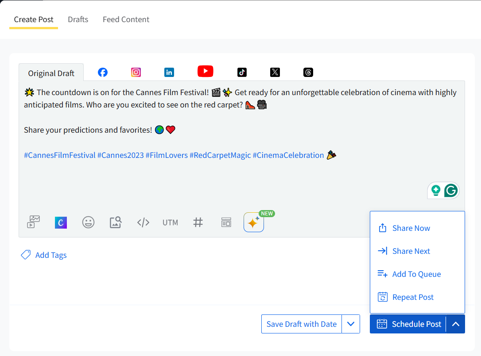Open the UTM parameters tool

[x=170, y=222]
